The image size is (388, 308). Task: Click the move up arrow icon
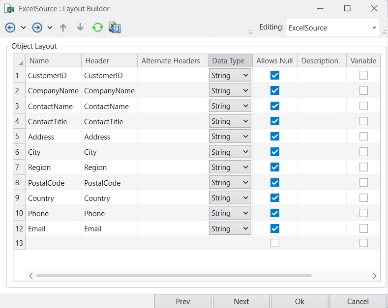coord(63,28)
